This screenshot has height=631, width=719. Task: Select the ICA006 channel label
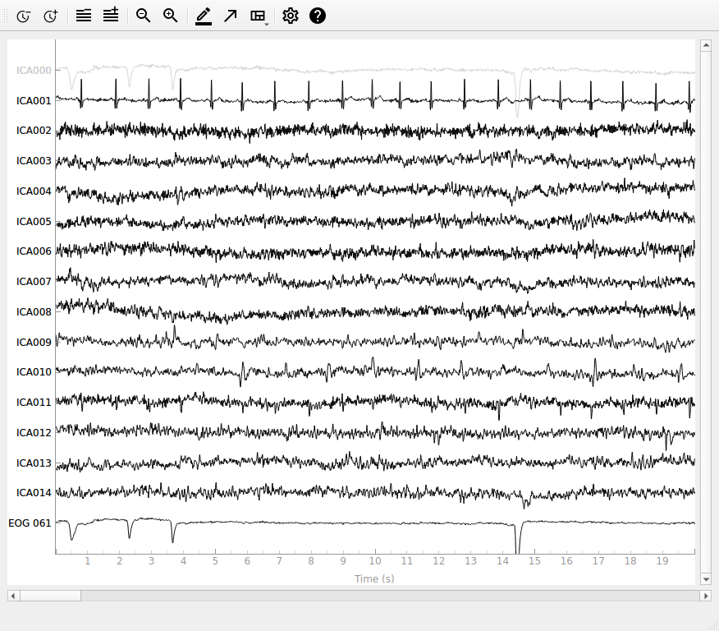pos(34,251)
